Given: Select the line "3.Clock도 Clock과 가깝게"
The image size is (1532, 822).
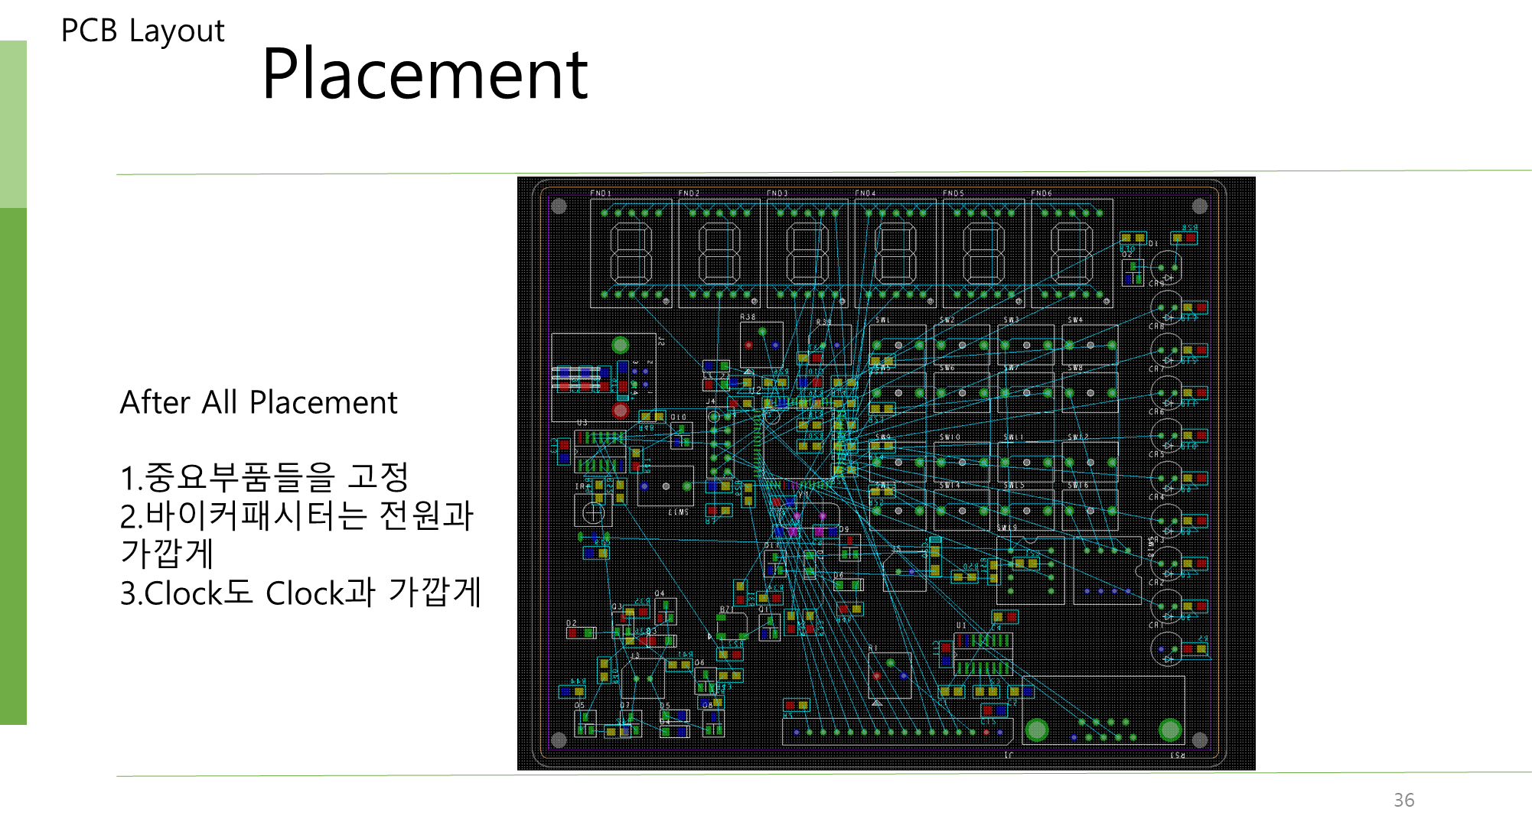Looking at the screenshot, I should (301, 593).
